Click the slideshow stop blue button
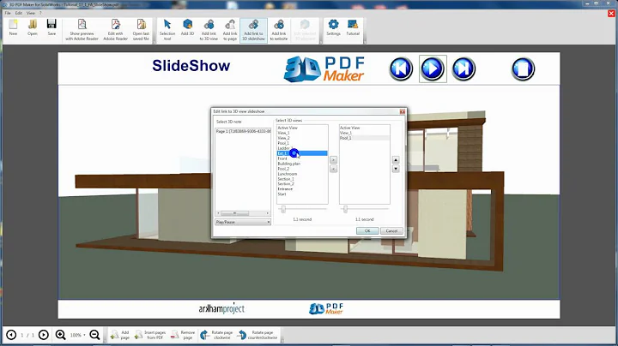 (523, 69)
